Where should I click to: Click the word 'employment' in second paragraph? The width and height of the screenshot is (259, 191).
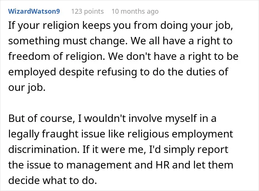coord(202,134)
